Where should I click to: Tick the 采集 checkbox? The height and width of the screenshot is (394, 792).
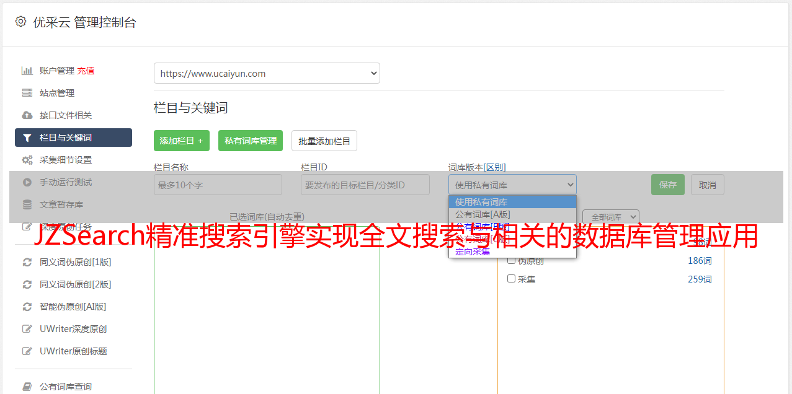[x=512, y=279]
